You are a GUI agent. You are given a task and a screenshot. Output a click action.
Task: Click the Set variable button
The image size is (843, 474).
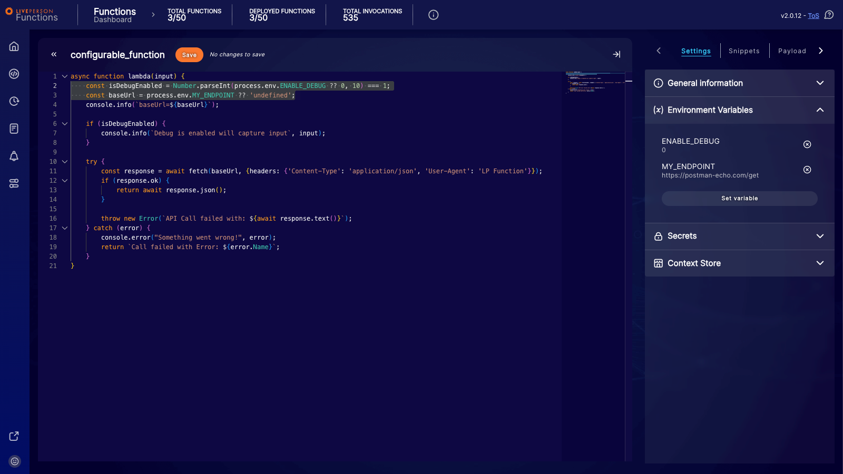pos(739,198)
